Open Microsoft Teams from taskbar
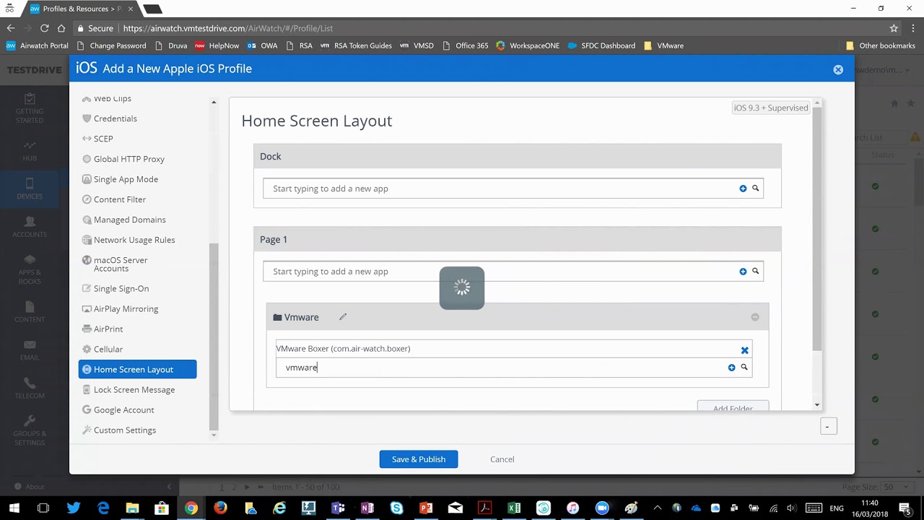 tap(338, 508)
